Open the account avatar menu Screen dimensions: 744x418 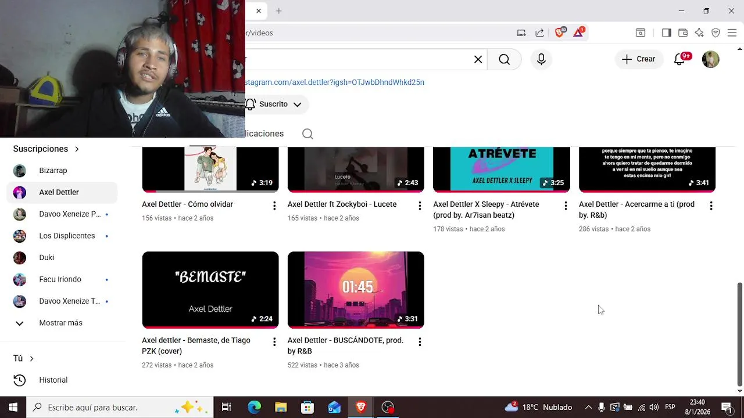coord(710,59)
